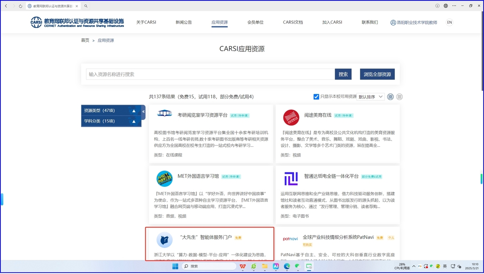Click the user account profile icon
Image resolution: width=484 pixels, height=274 pixels.
(x=393, y=23)
